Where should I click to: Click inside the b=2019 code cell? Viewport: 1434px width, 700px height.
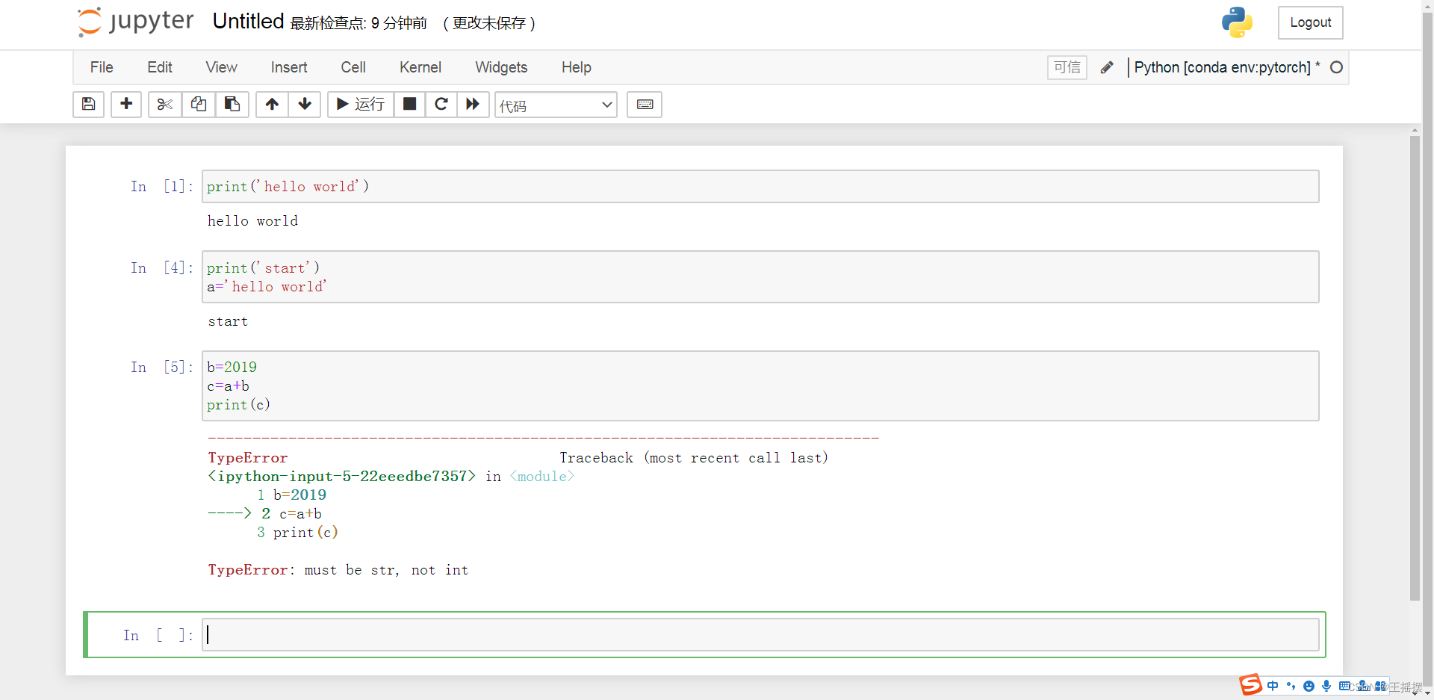point(760,385)
